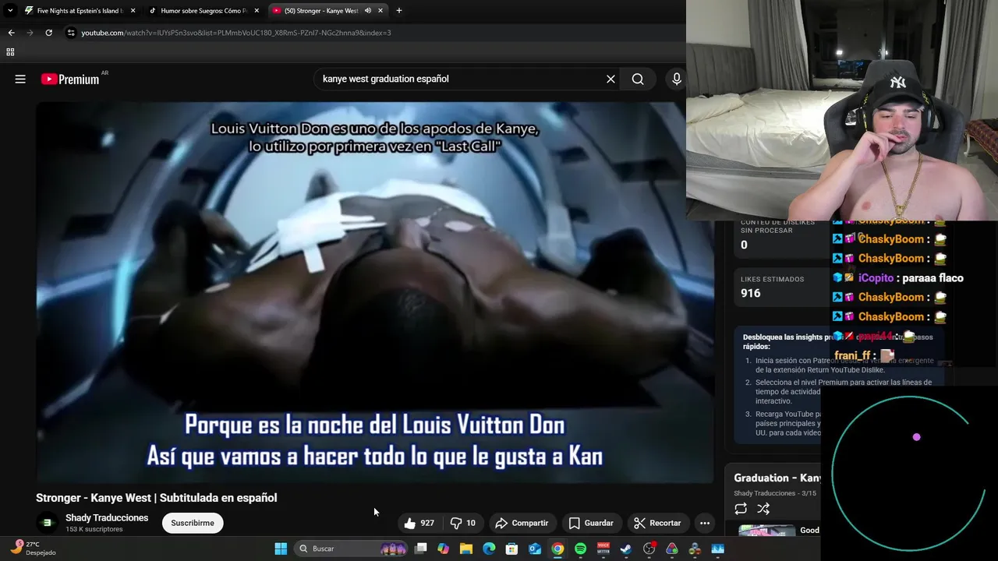This screenshot has height=561, width=998.
Task: Shuffle the Graduation playlist
Action: [763, 509]
